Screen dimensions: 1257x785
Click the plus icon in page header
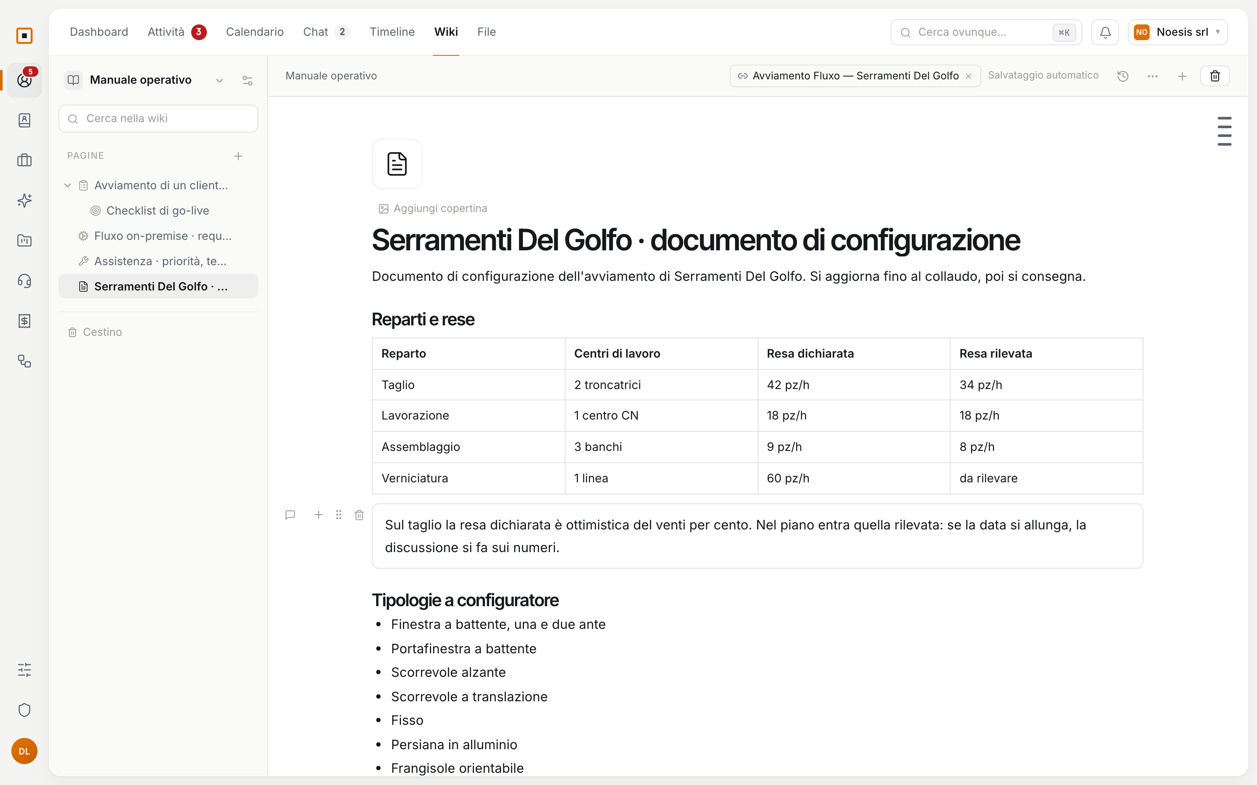[x=1181, y=76]
